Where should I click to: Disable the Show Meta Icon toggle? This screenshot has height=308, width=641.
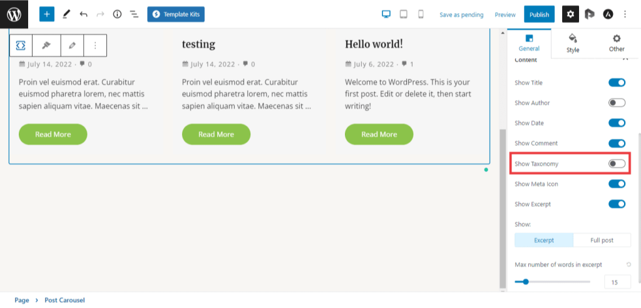pos(617,184)
